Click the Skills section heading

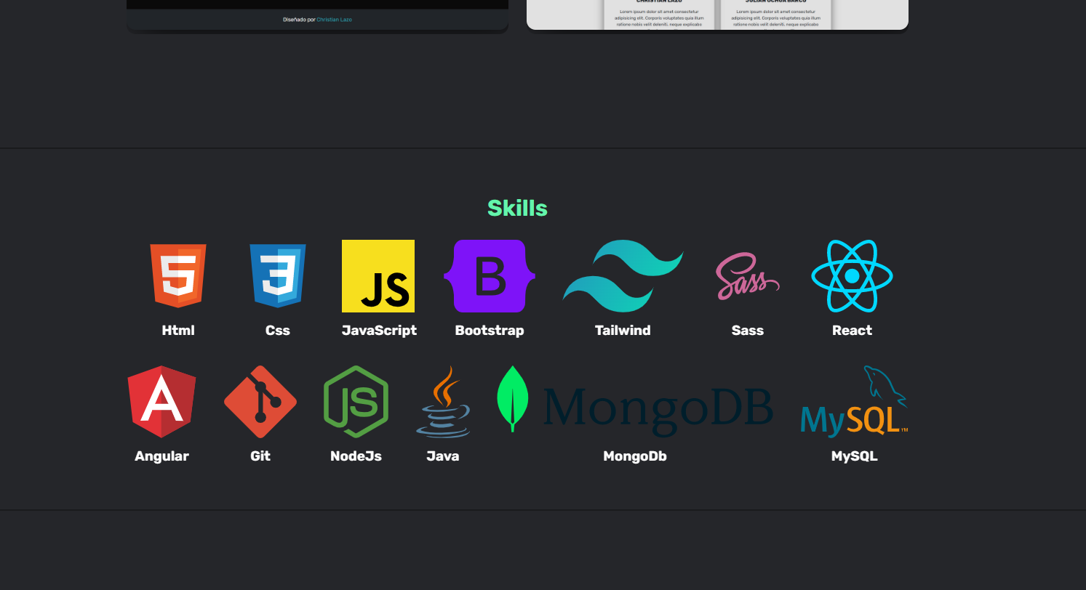tap(517, 209)
